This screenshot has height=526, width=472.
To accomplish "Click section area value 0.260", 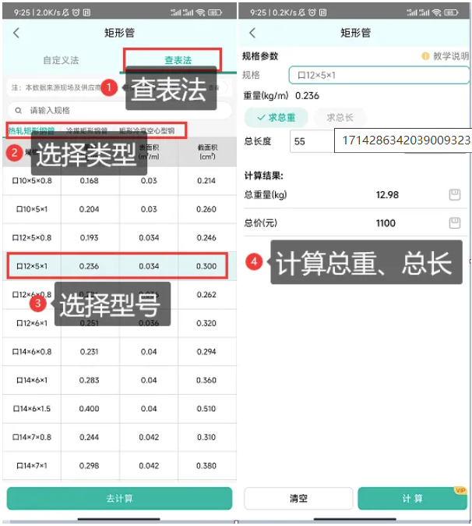I will coord(206,209).
